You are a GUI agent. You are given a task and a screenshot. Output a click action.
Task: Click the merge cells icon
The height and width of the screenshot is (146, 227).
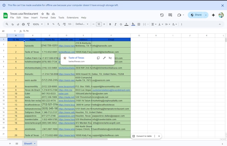tap(144, 24)
